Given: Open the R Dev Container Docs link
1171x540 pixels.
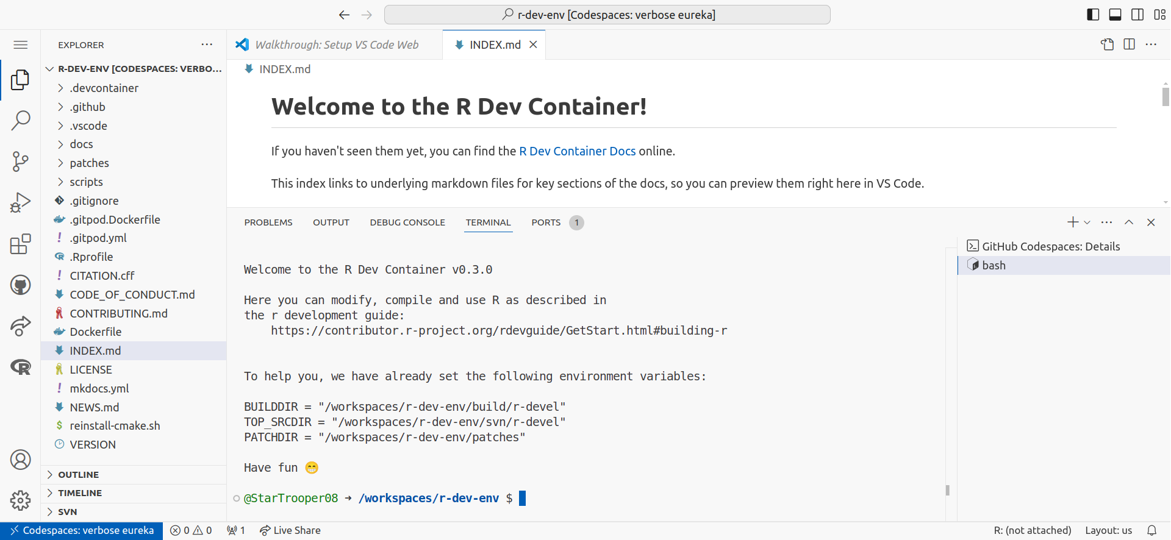Looking at the screenshot, I should point(577,151).
